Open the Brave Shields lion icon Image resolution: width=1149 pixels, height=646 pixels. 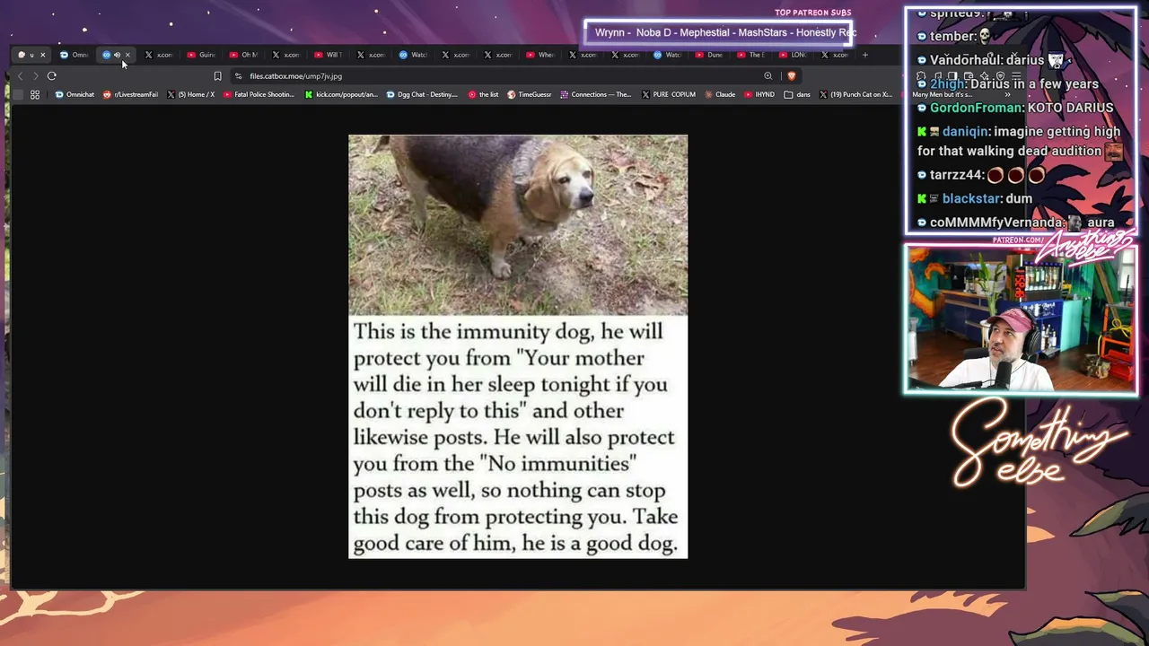[791, 76]
